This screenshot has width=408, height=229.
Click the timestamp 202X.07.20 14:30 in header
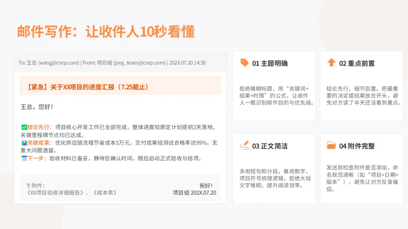[187, 63]
